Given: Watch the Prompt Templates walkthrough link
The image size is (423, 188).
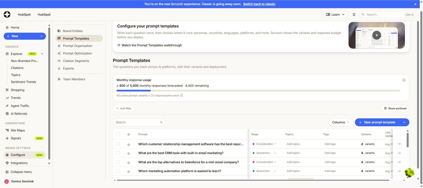Looking at the screenshot, I should click(149, 45).
